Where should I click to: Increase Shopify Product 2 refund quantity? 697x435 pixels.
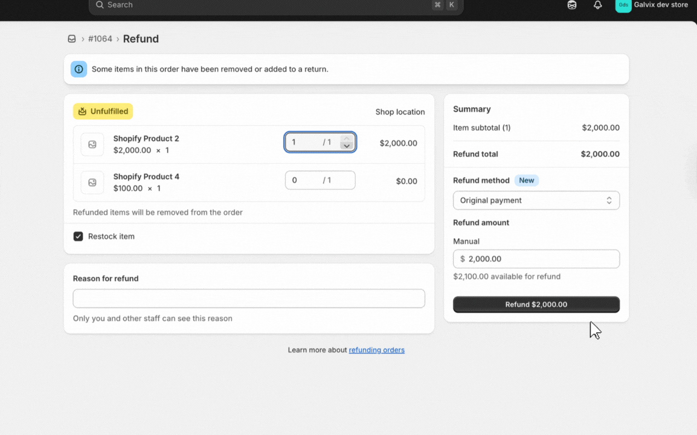[x=347, y=138]
